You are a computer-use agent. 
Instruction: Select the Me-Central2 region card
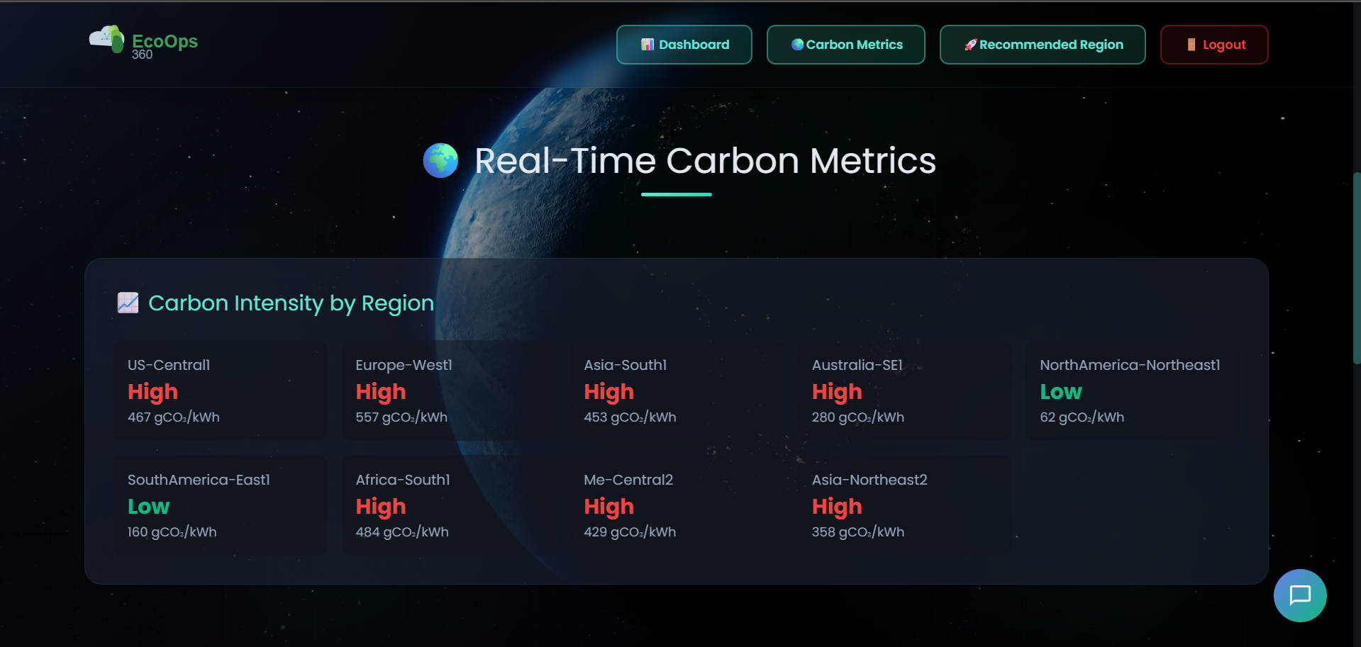coord(677,505)
